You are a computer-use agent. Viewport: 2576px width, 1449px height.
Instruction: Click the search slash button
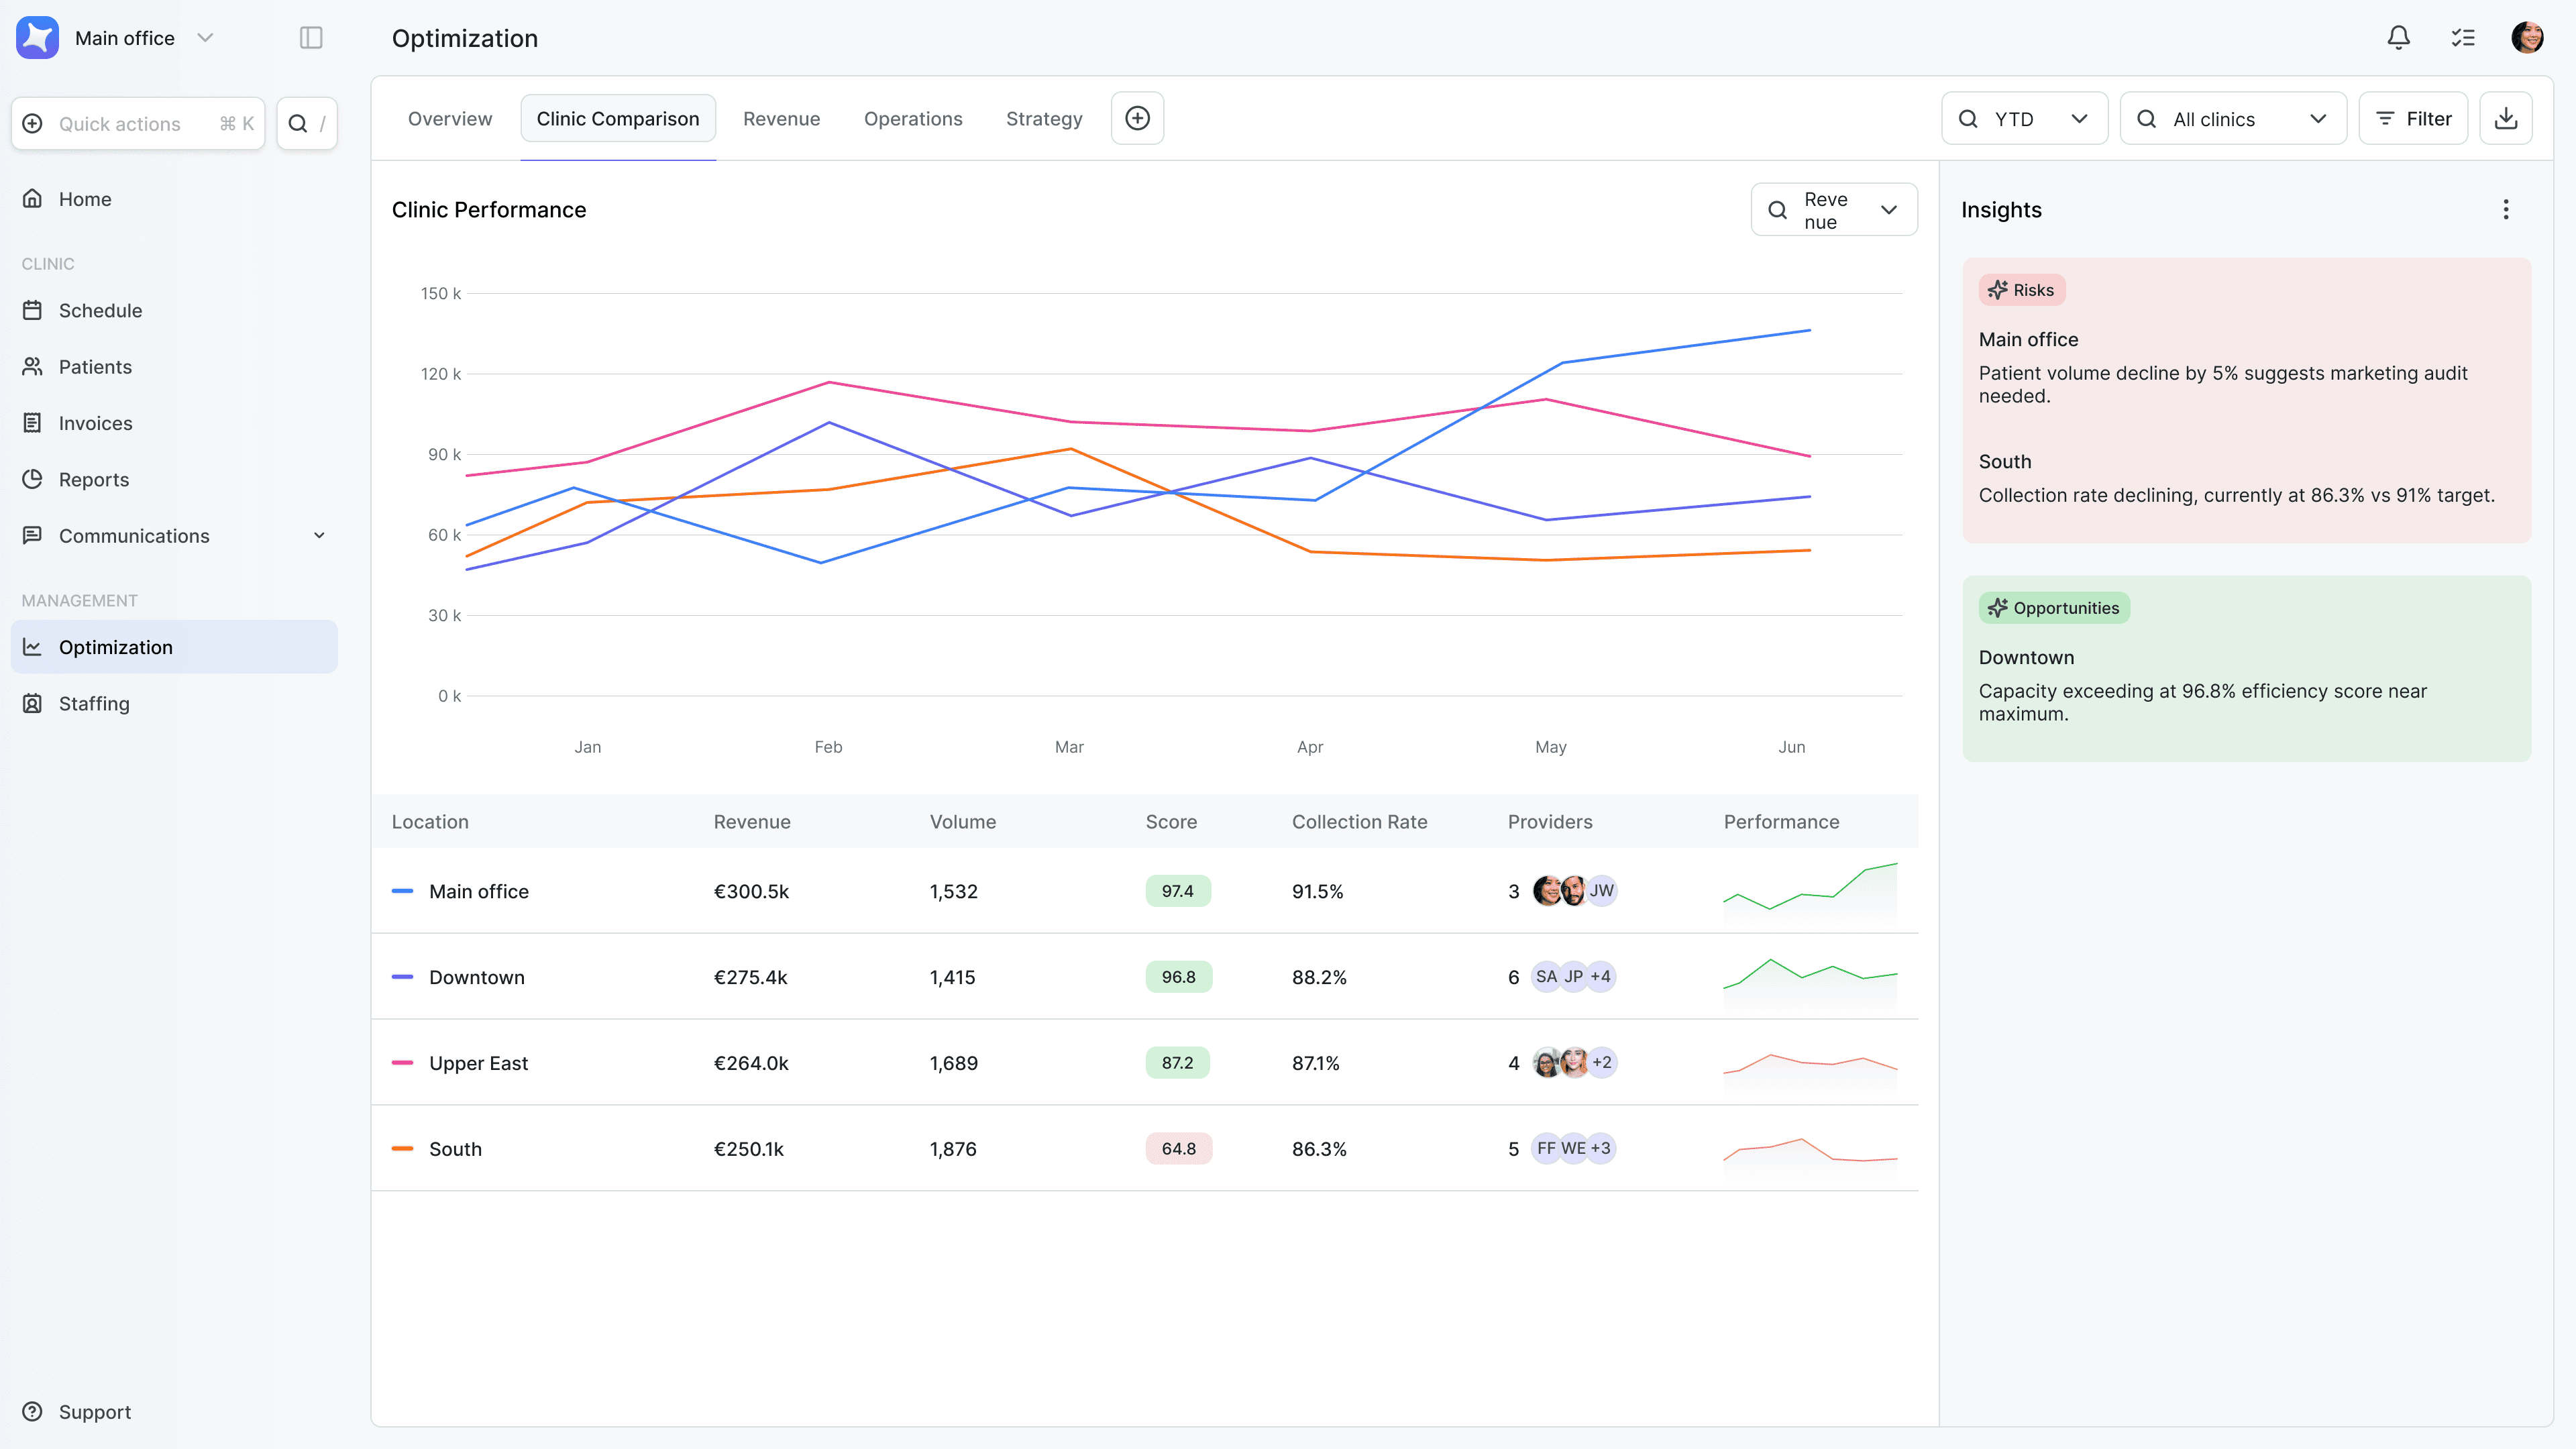point(307,124)
